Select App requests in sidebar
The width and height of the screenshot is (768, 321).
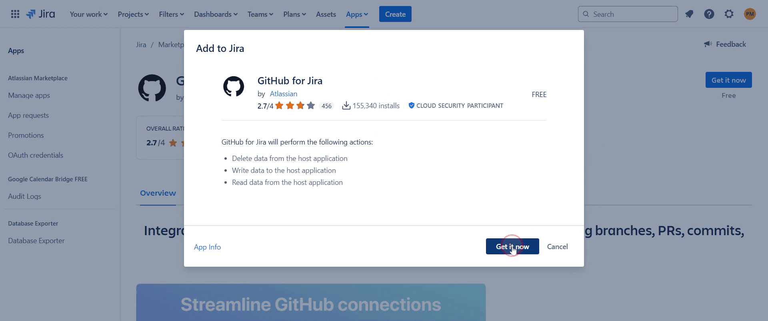[28, 115]
